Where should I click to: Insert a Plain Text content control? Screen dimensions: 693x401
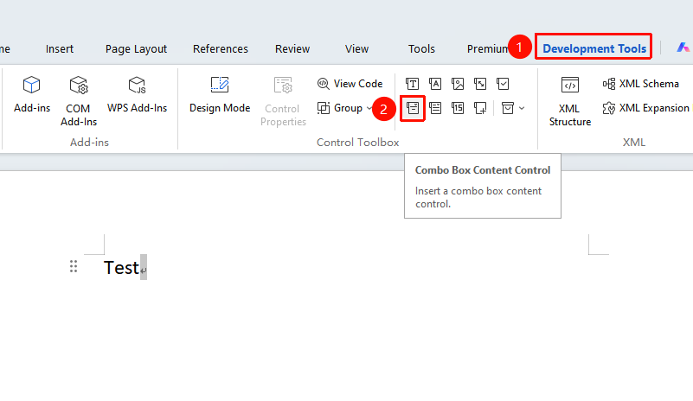tap(435, 84)
